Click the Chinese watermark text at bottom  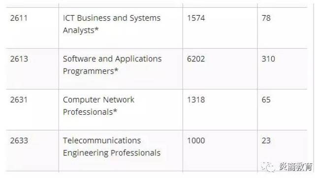click(296, 167)
